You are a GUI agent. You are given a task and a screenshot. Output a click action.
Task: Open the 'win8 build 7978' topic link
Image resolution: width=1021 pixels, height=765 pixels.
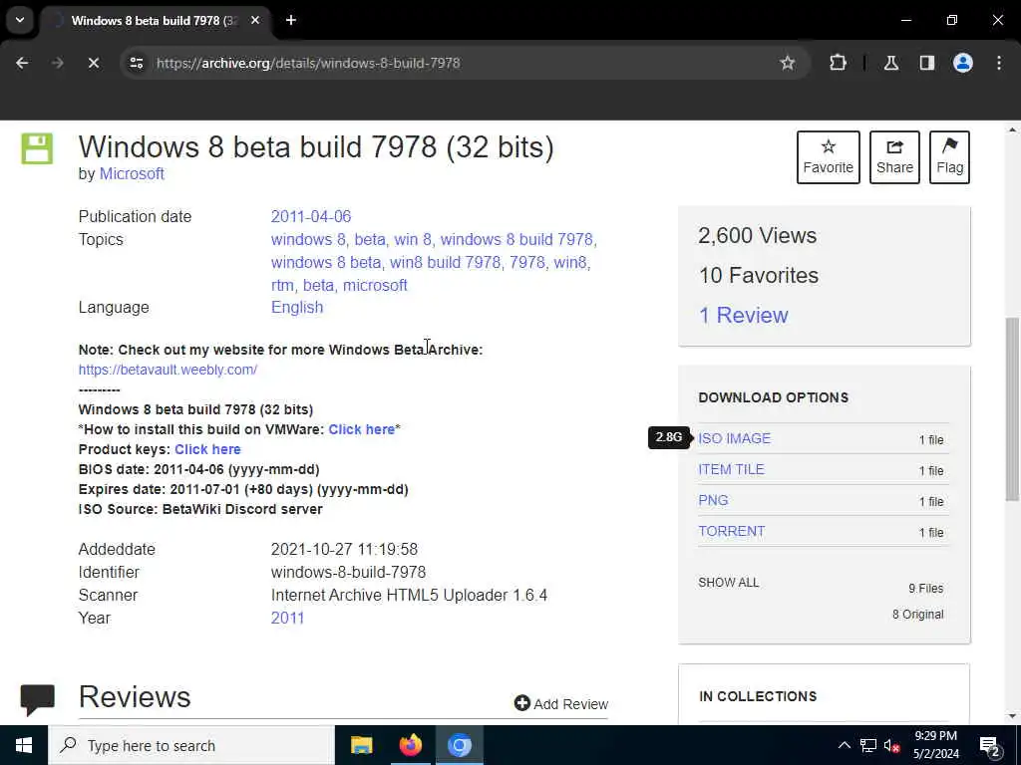pos(445,262)
